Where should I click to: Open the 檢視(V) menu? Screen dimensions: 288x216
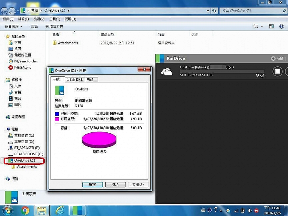tap(39, 19)
